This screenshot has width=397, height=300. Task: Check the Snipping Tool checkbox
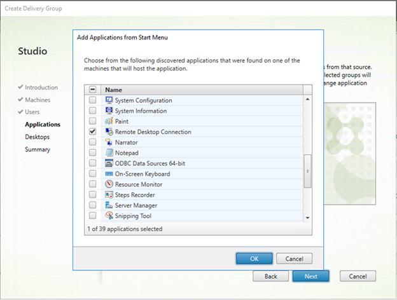click(x=93, y=215)
